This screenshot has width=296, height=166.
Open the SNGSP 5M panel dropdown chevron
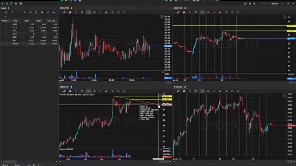pos(169,8)
